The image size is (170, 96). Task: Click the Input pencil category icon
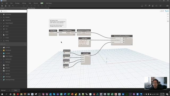click(4, 26)
